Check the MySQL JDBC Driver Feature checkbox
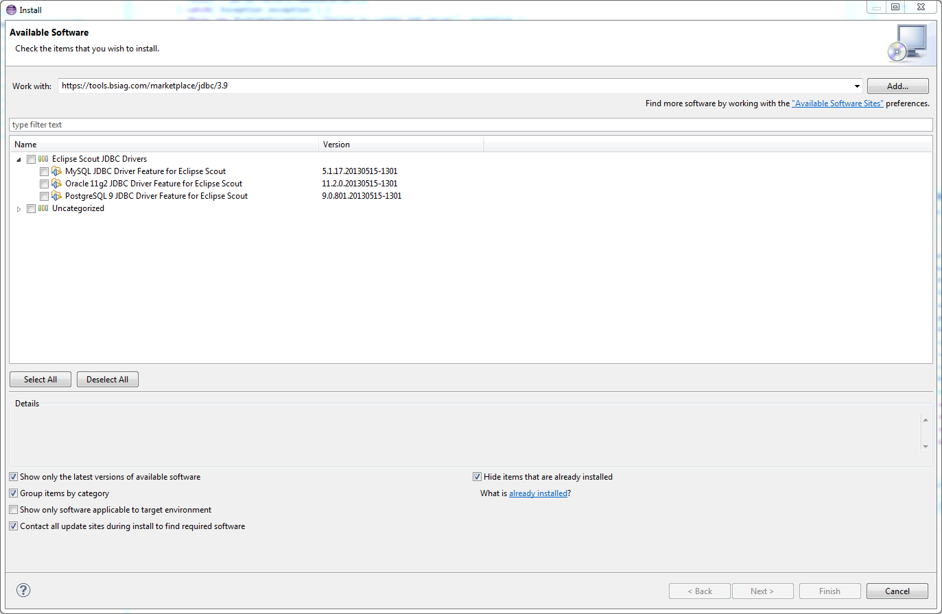The width and height of the screenshot is (942, 614). 44,171
